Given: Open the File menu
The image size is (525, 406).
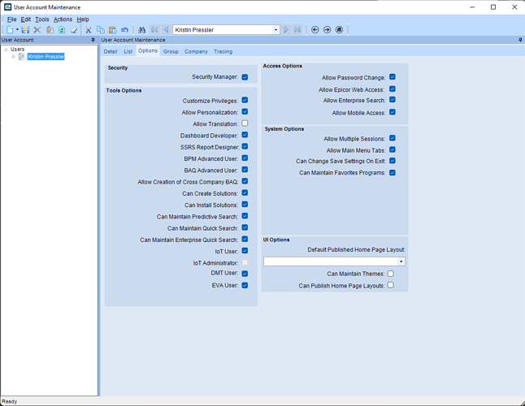Looking at the screenshot, I should click(x=11, y=19).
